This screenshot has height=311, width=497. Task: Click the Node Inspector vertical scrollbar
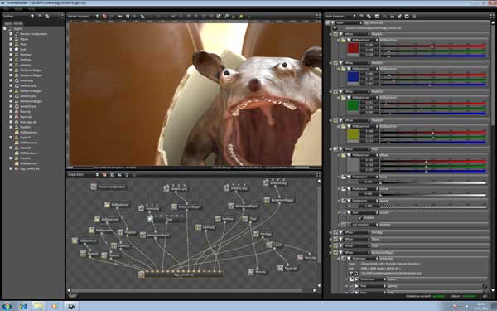(493, 75)
